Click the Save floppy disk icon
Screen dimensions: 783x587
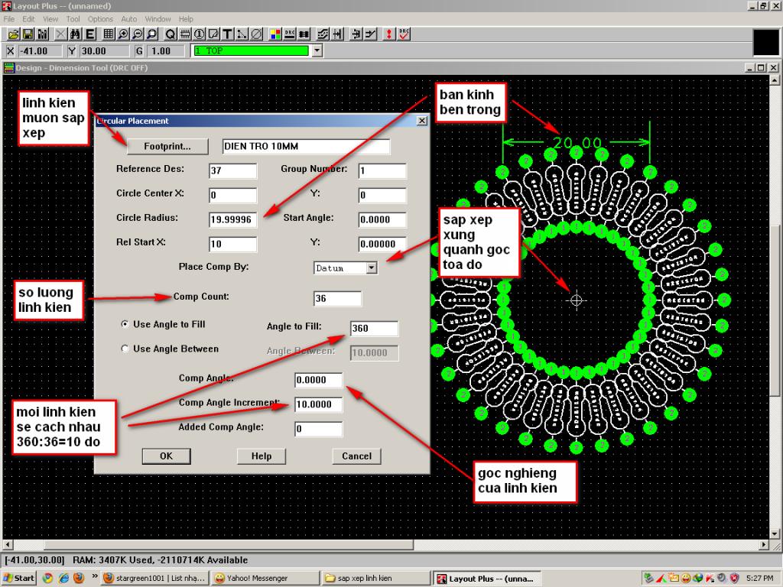[28, 34]
